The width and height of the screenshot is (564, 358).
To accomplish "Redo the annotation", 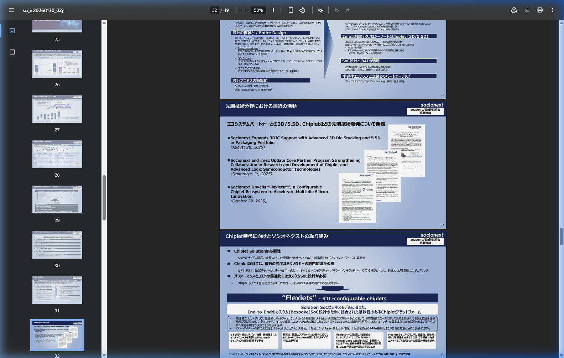I will pos(348,10).
